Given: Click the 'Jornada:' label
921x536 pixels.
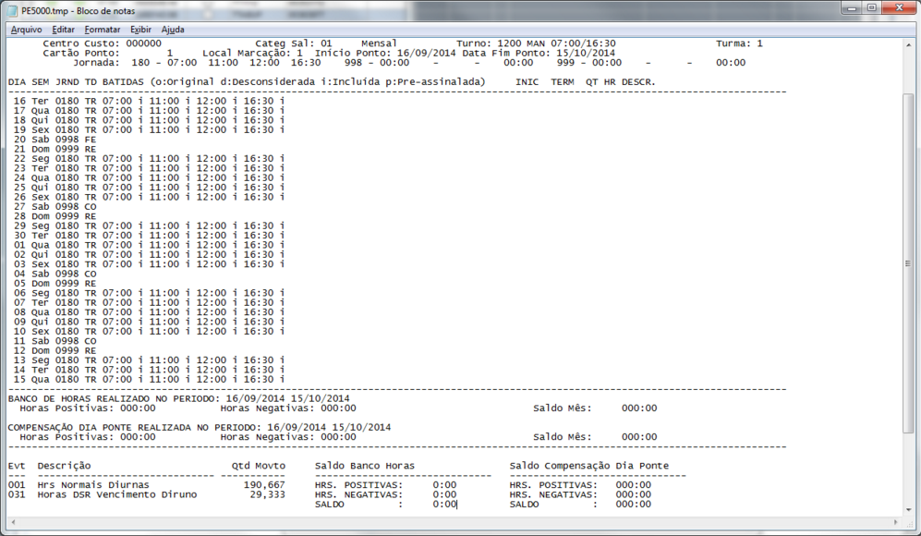Looking at the screenshot, I should (x=96, y=63).
